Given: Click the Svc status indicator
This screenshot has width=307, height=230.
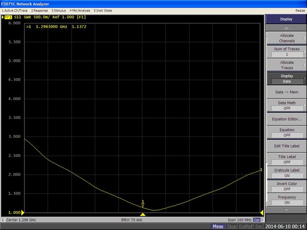Looking at the screenshot, I should [x=259, y=226].
